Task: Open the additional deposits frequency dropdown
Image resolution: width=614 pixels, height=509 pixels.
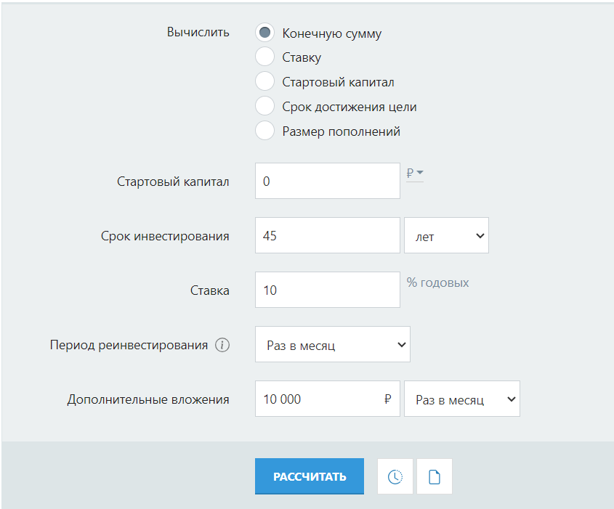Action: pyautogui.click(x=462, y=399)
